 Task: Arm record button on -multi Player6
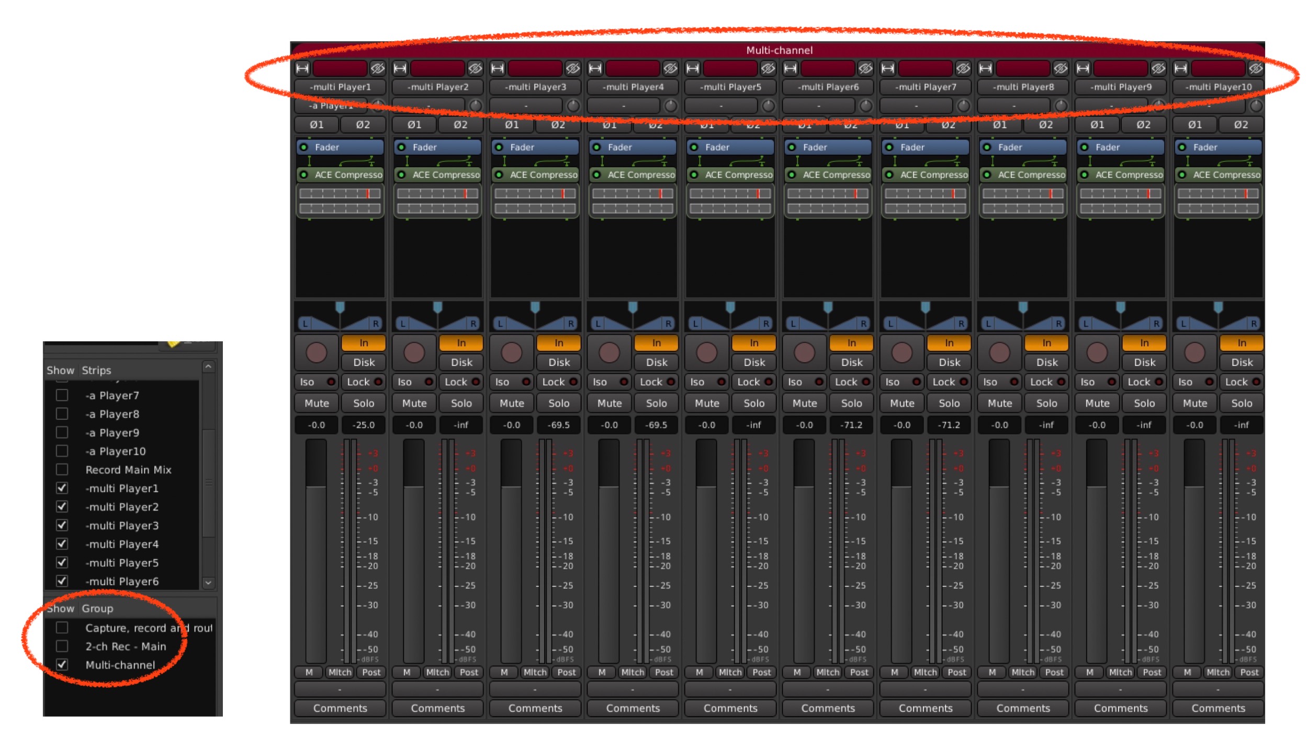pyautogui.click(x=804, y=352)
